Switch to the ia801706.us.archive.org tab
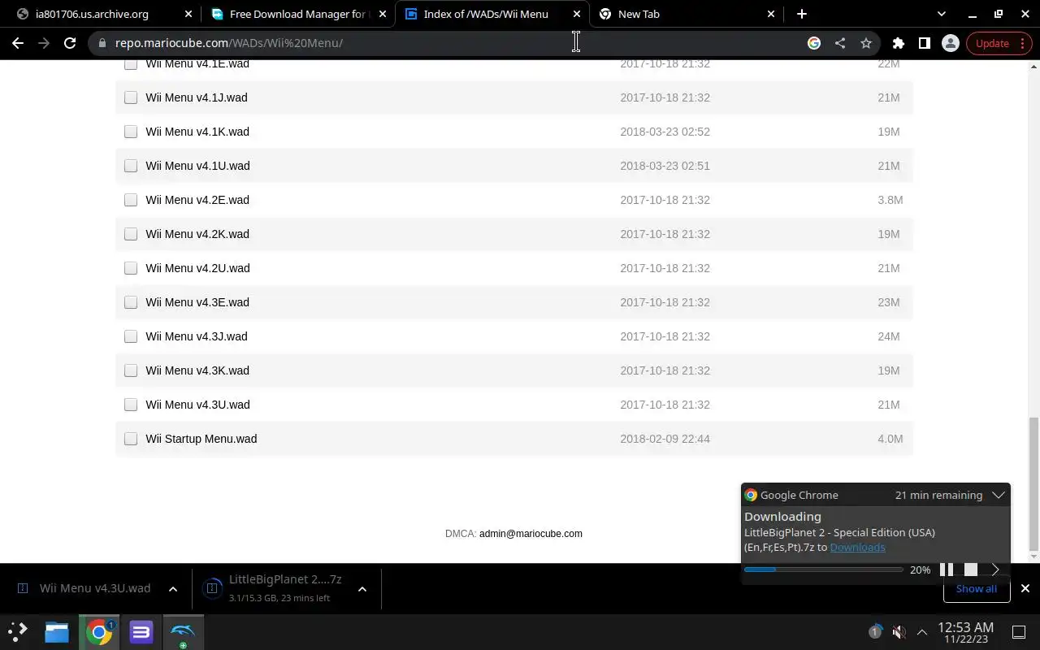1040x650 pixels. click(102, 14)
